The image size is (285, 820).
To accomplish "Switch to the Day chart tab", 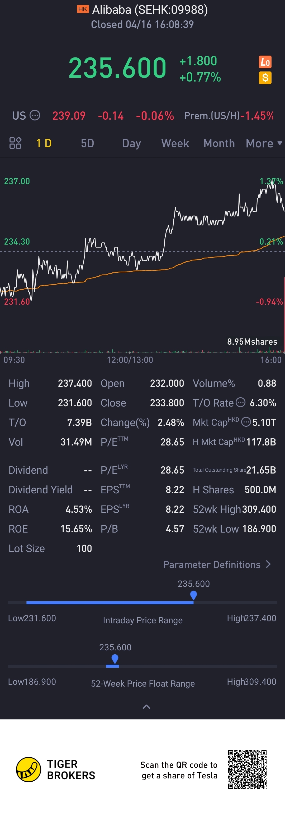I will pos(131,143).
